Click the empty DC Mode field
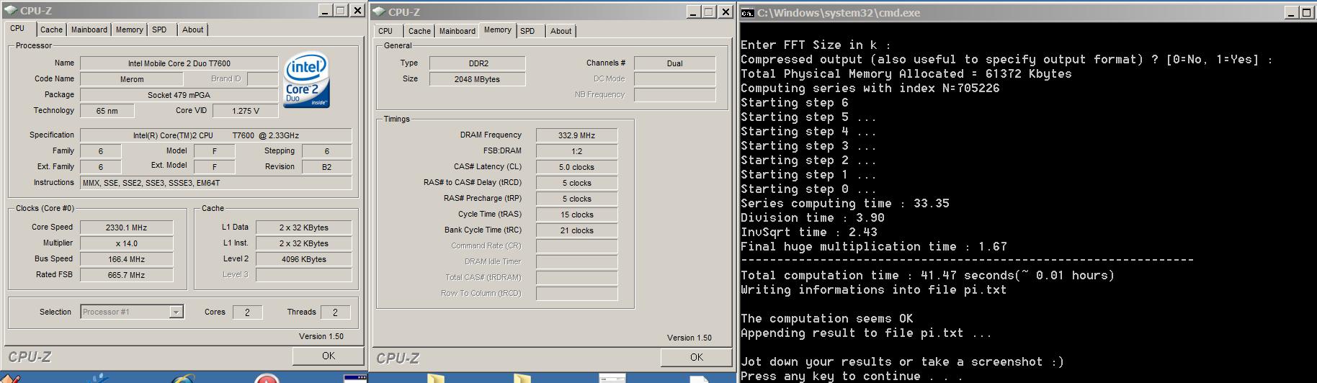This screenshot has width=1317, height=383. (674, 79)
